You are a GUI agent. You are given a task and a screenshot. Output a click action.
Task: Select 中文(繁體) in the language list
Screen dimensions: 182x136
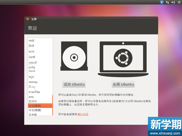40,110
